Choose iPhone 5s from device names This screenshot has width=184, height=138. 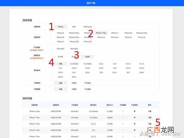[101, 37]
